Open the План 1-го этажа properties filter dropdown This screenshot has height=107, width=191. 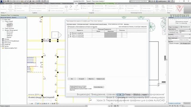pyautogui.click(x=174, y=27)
